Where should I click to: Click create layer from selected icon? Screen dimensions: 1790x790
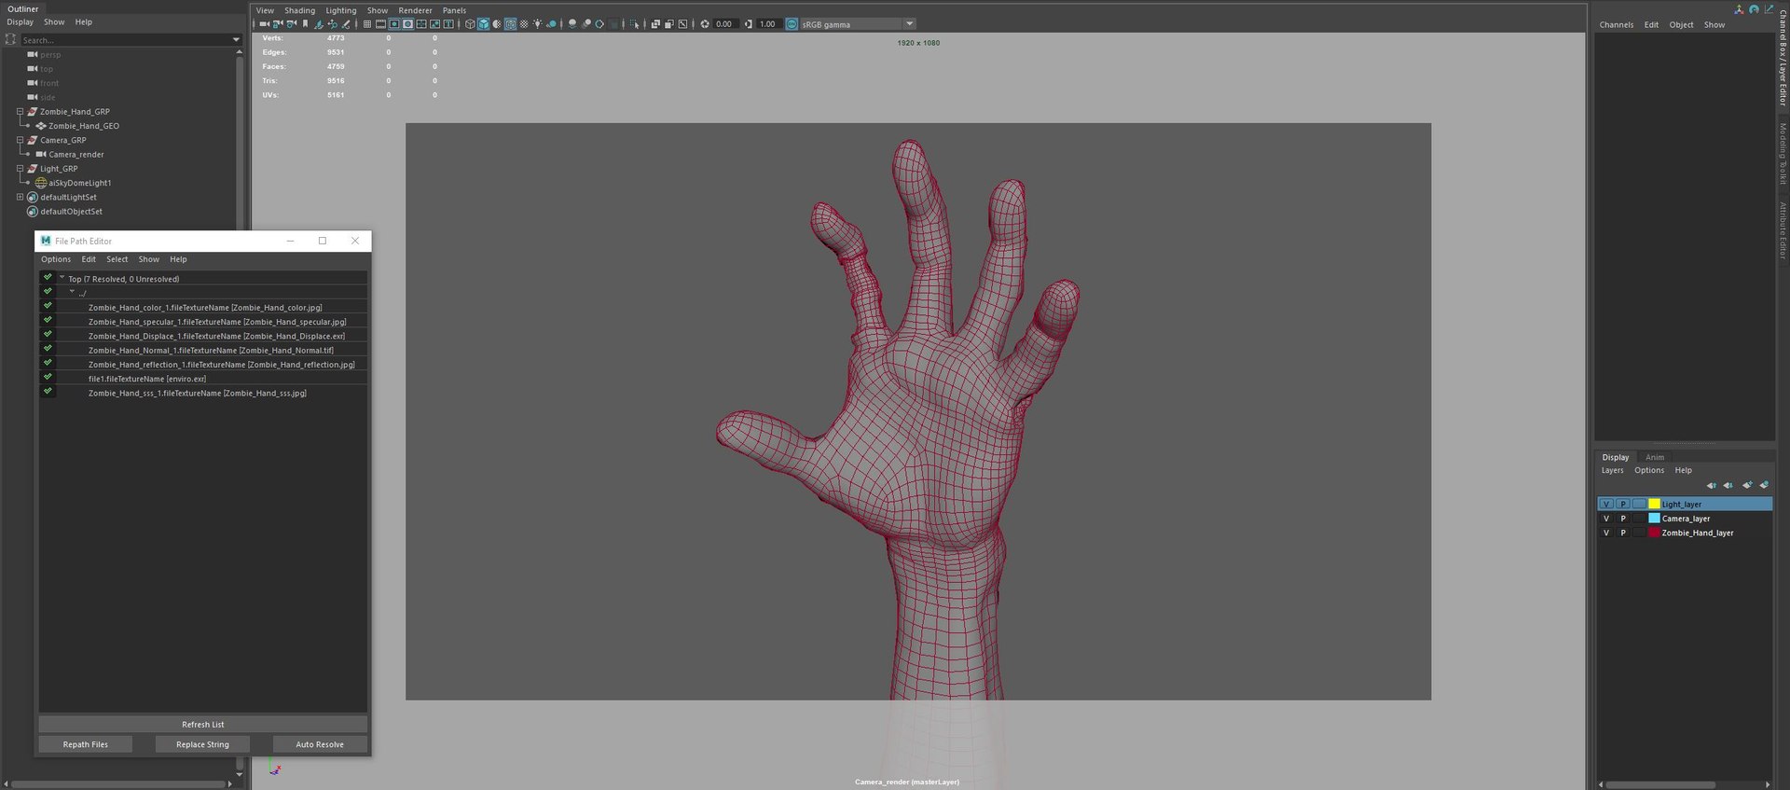click(x=1764, y=485)
